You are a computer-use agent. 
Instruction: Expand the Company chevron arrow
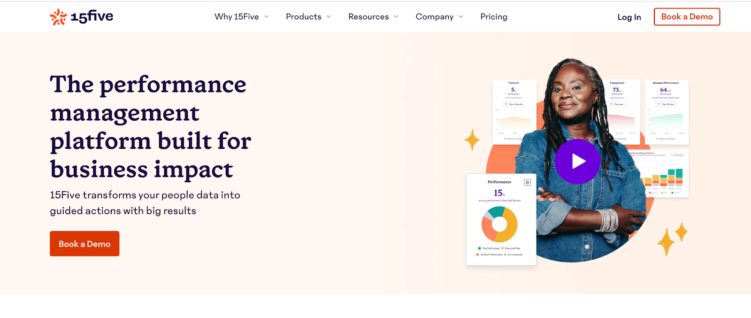pyautogui.click(x=461, y=17)
